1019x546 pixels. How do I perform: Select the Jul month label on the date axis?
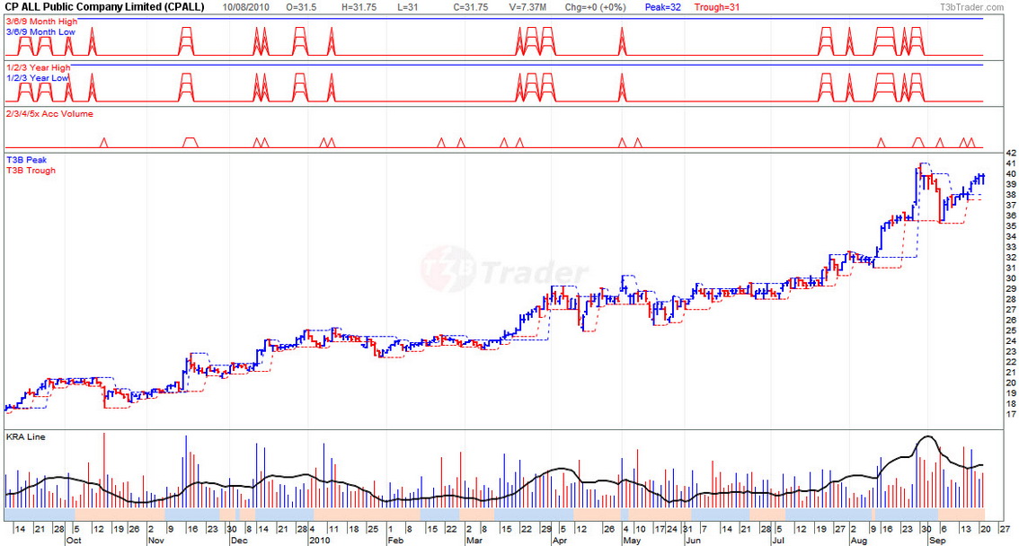778,540
